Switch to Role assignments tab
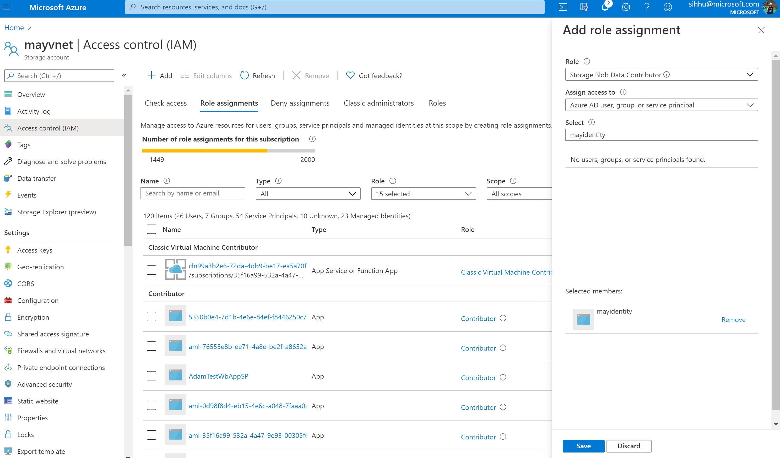Screen dimensions: 780x458 pos(229,103)
